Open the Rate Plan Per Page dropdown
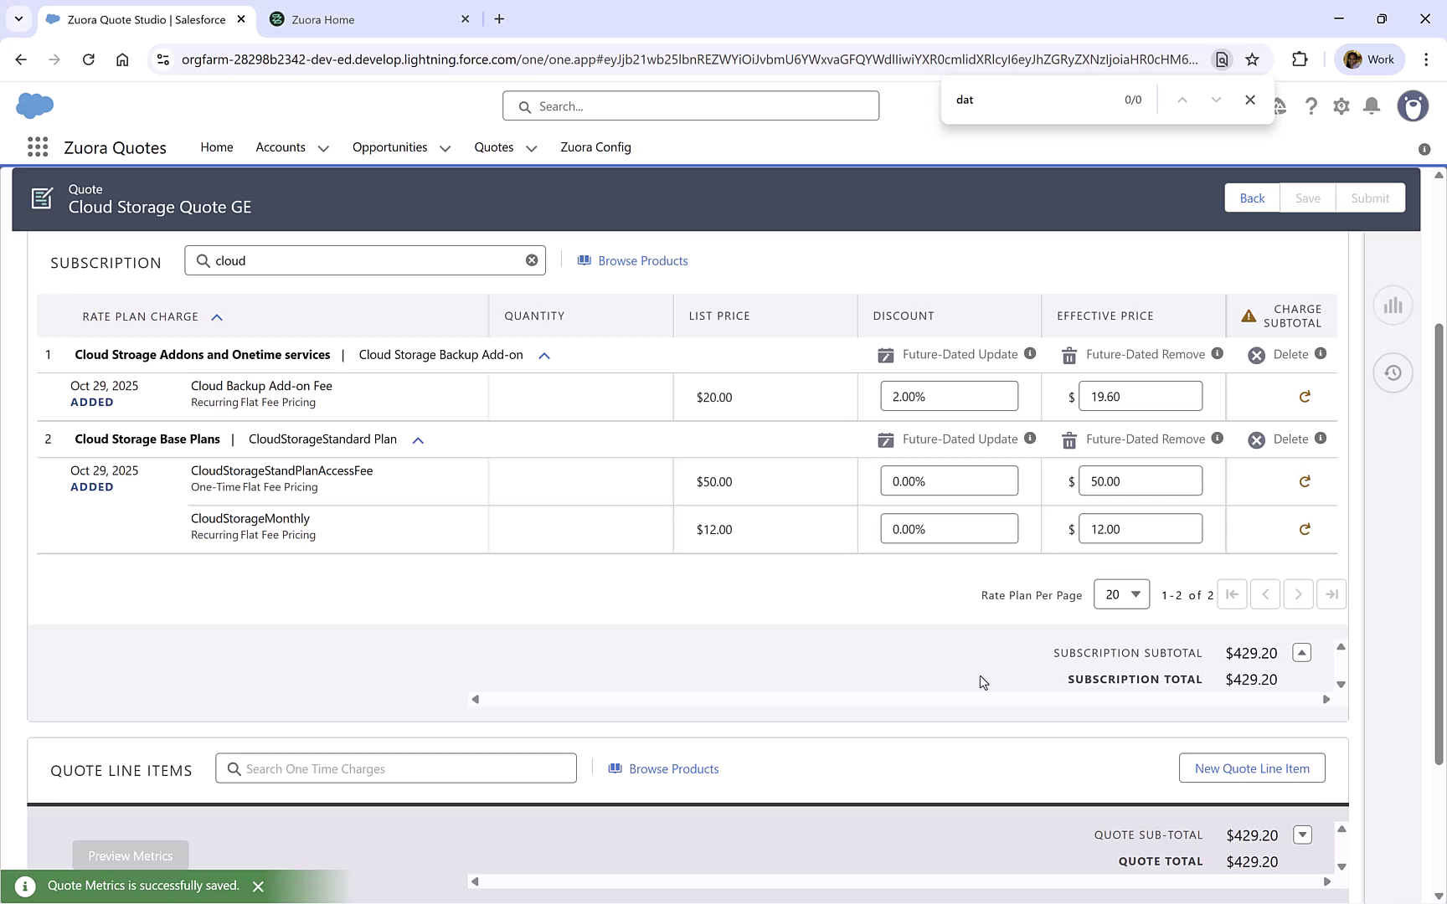1447x904 pixels. tap(1121, 594)
